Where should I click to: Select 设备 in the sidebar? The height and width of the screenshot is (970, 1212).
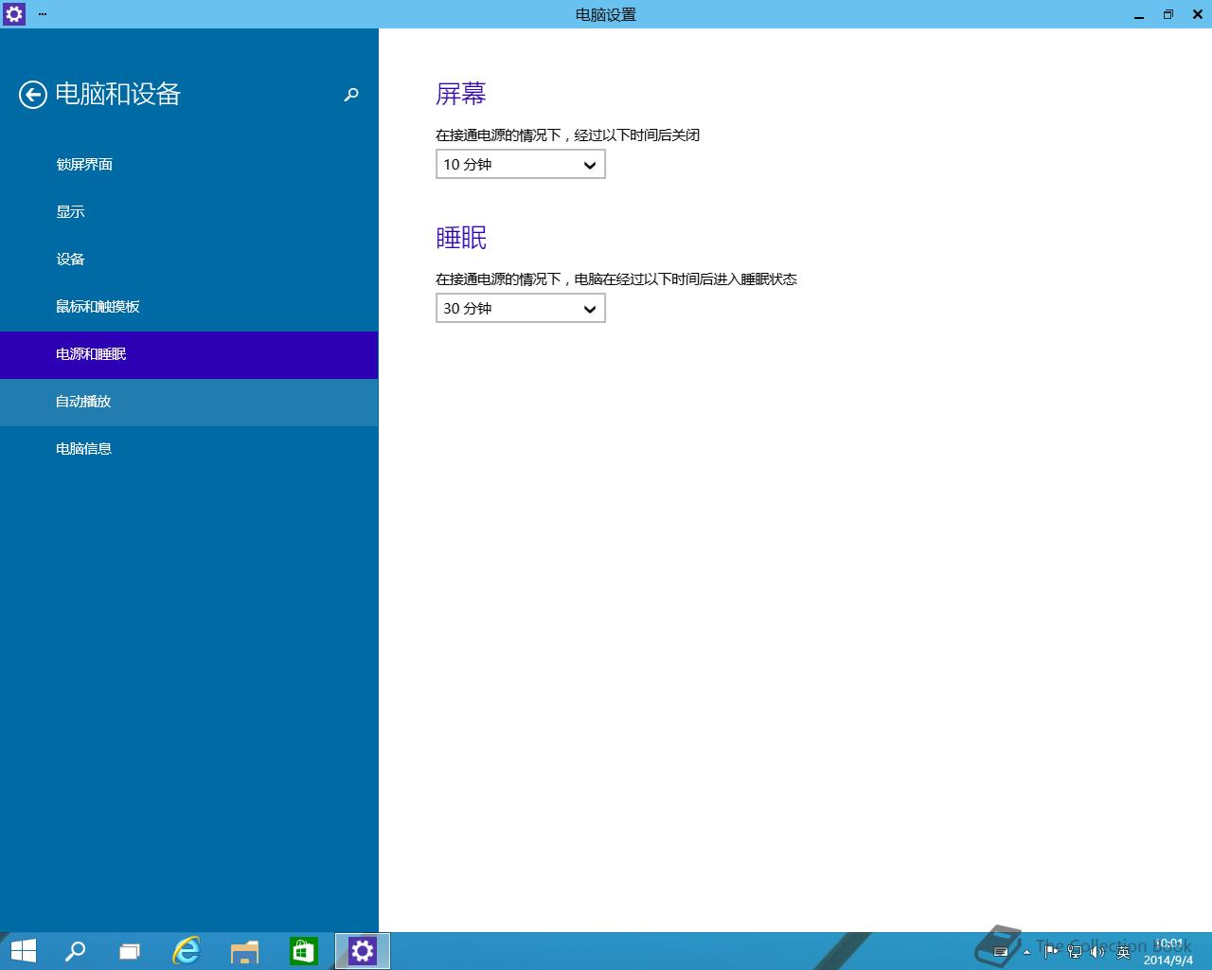pyautogui.click(x=189, y=260)
